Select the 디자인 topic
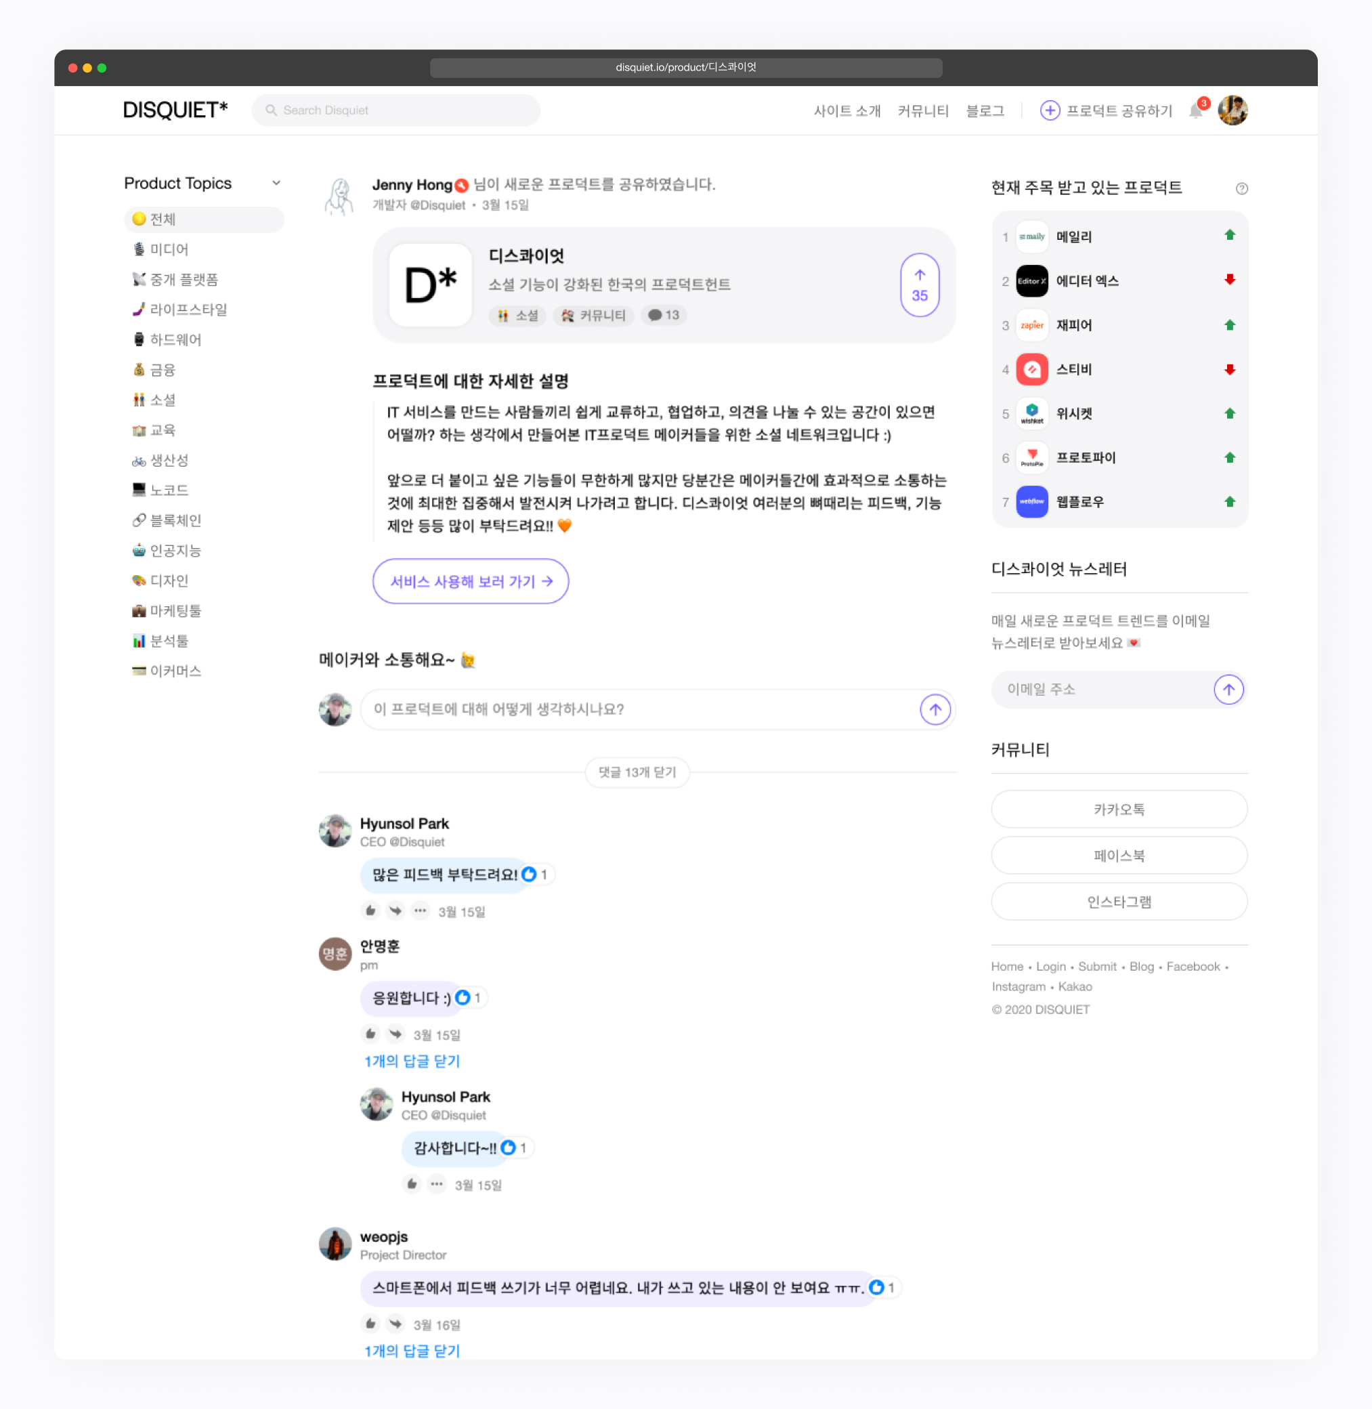 [160, 580]
